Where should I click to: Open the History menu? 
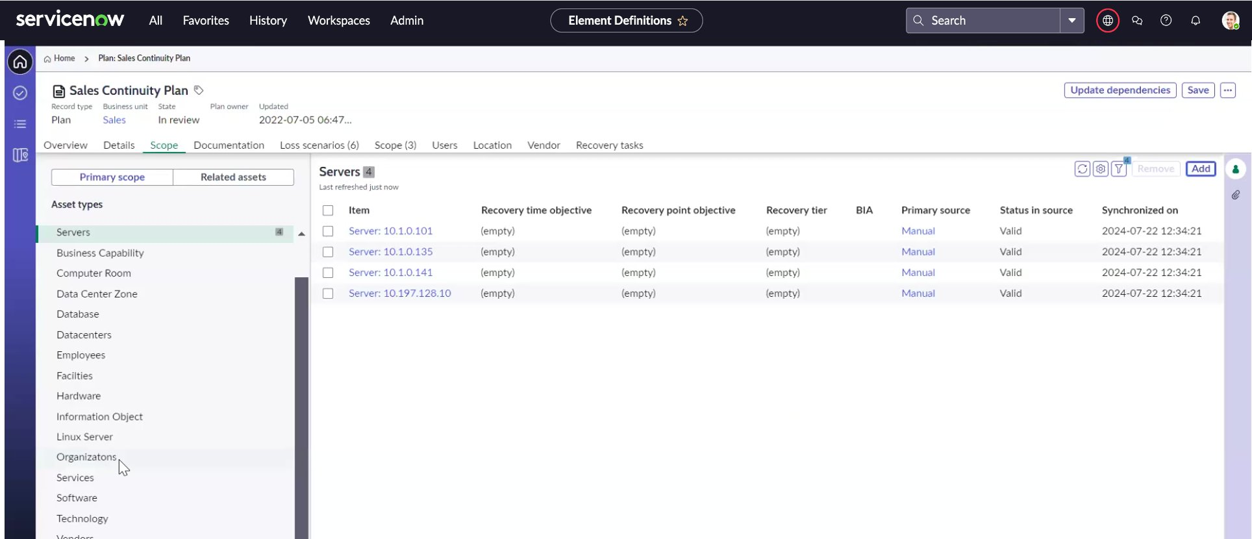268,21
